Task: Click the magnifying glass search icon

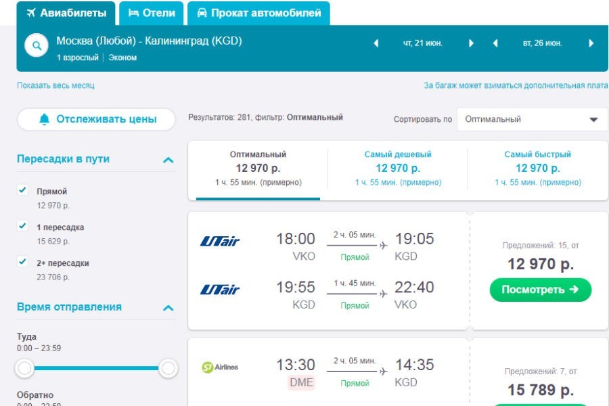Action: coord(36,46)
